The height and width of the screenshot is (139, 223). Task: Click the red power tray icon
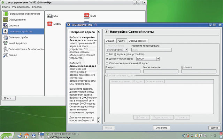(221, 134)
